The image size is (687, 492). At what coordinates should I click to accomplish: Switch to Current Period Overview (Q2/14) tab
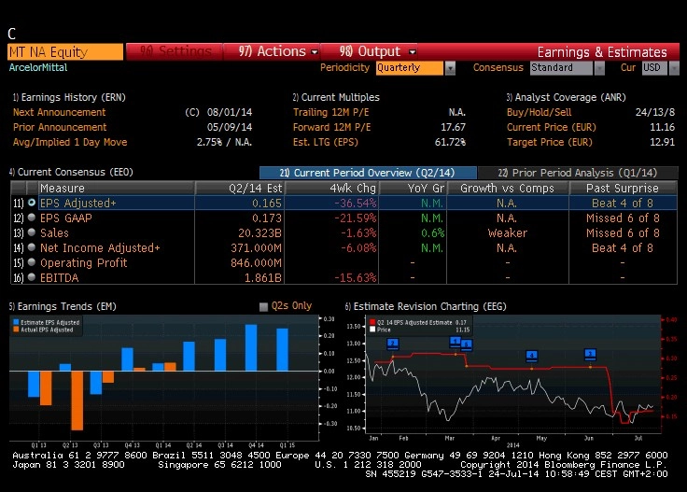pyautogui.click(x=368, y=173)
